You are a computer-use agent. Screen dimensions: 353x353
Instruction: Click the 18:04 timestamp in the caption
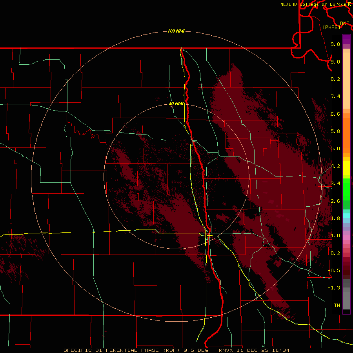(x=281, y=350)
